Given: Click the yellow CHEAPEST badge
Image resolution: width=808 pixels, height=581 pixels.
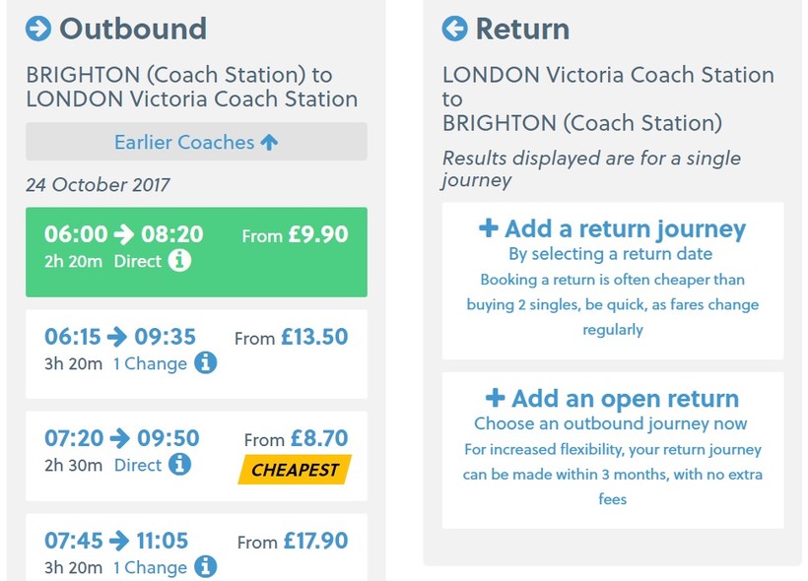Looking at the screenshot, I should 295,470.
